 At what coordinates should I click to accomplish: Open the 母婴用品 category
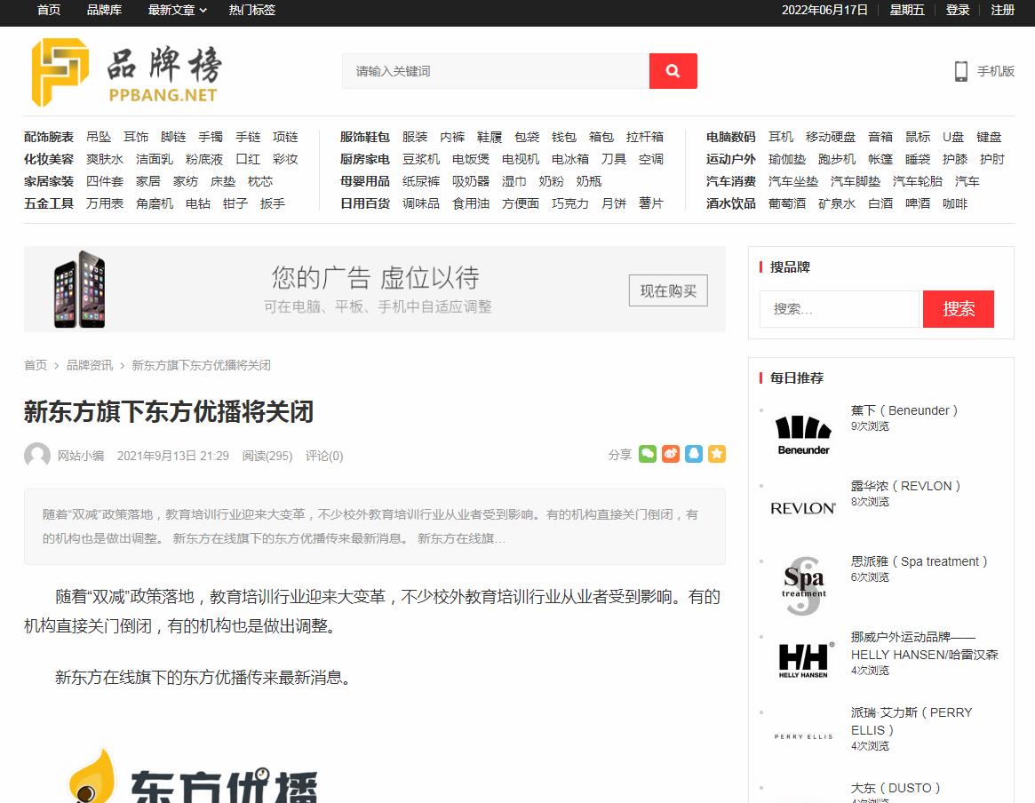pos(365,181)
